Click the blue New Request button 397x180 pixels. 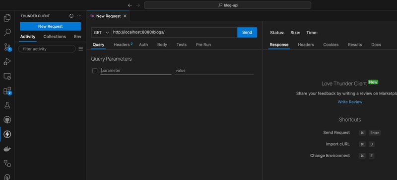[51, 26]
